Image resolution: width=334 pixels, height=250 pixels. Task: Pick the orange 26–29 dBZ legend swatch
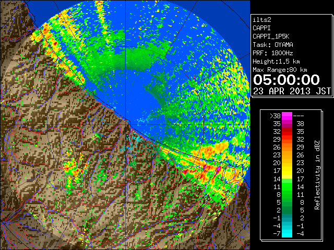[287, 147]
